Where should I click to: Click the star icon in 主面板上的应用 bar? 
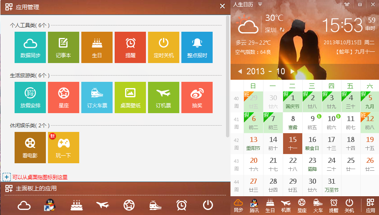point(129,205)
